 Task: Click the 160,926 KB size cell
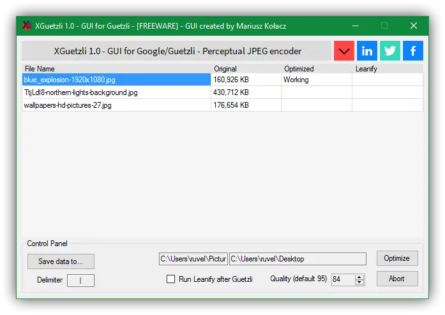tap(246, 80)
